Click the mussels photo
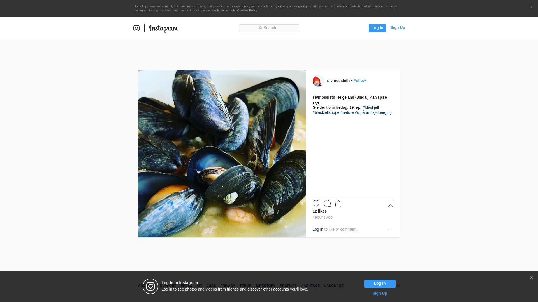 [222, 154]
